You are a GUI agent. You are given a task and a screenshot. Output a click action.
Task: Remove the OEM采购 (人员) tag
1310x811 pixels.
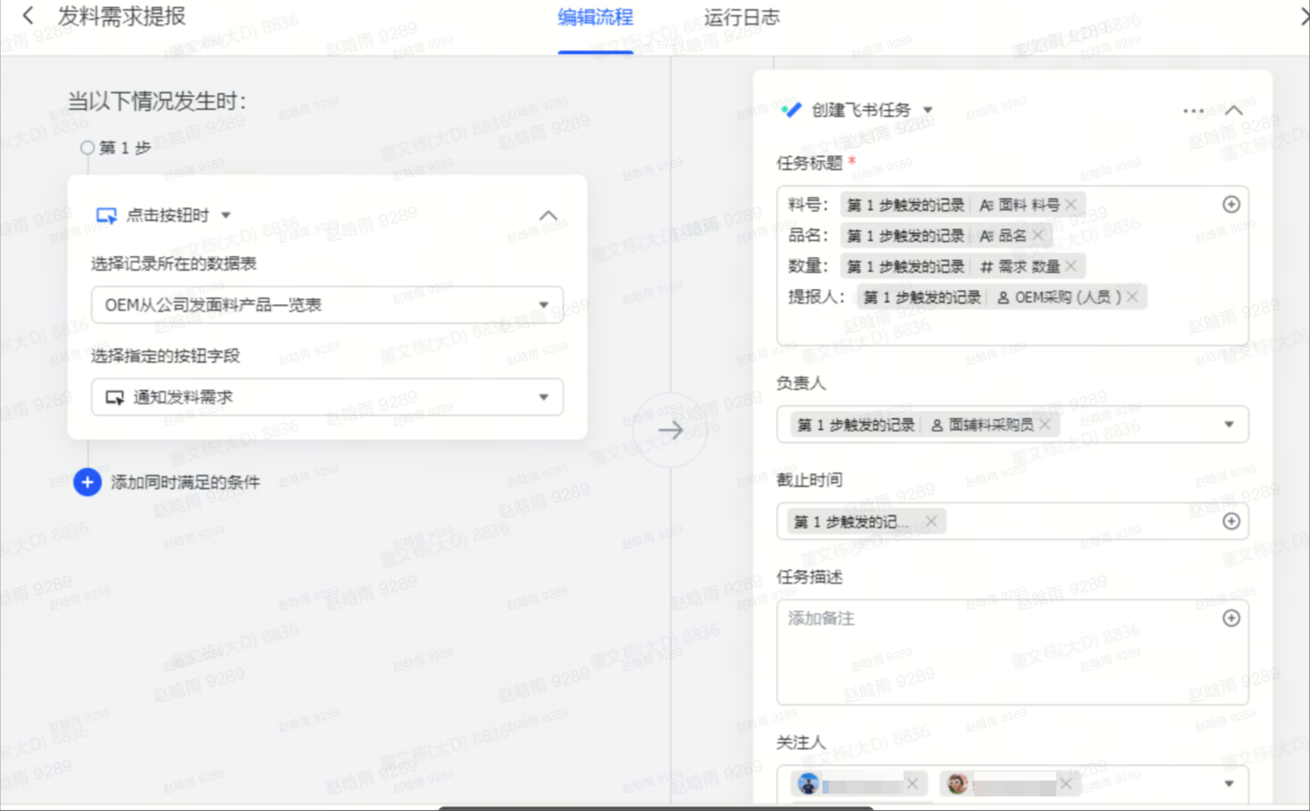[1132, 297]
